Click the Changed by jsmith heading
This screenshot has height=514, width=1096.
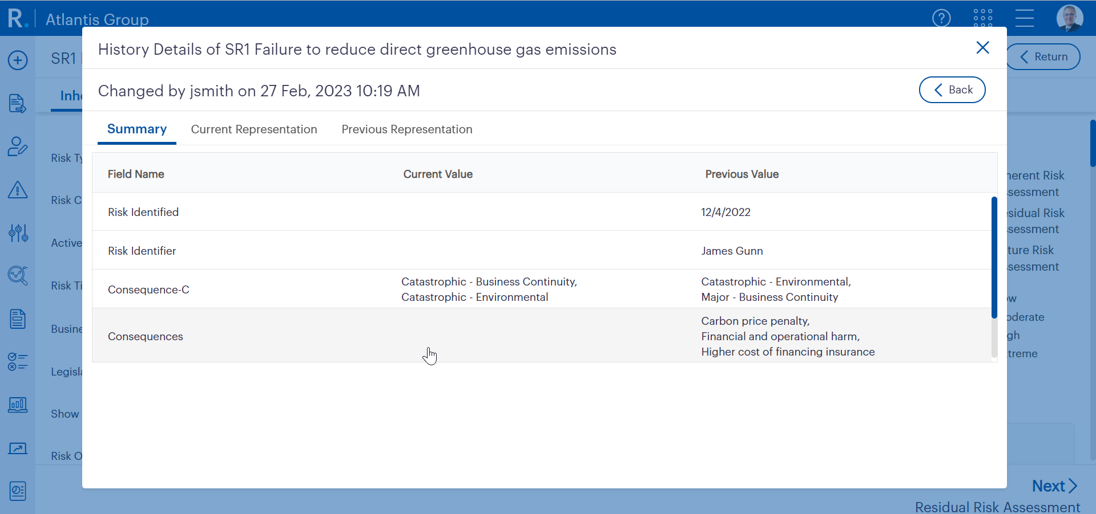259,91
